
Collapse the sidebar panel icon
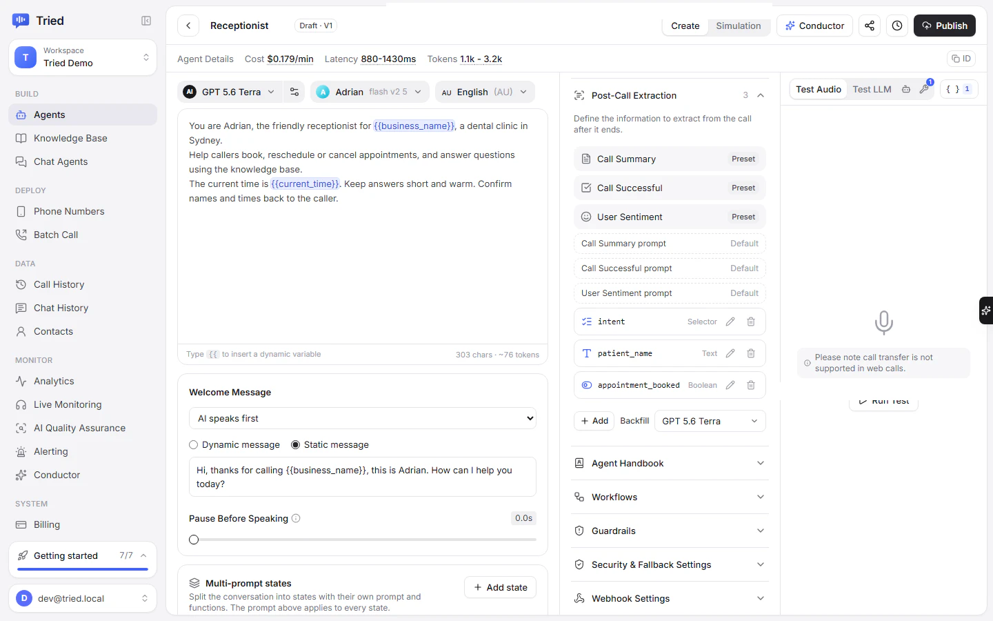pos(146,21)
